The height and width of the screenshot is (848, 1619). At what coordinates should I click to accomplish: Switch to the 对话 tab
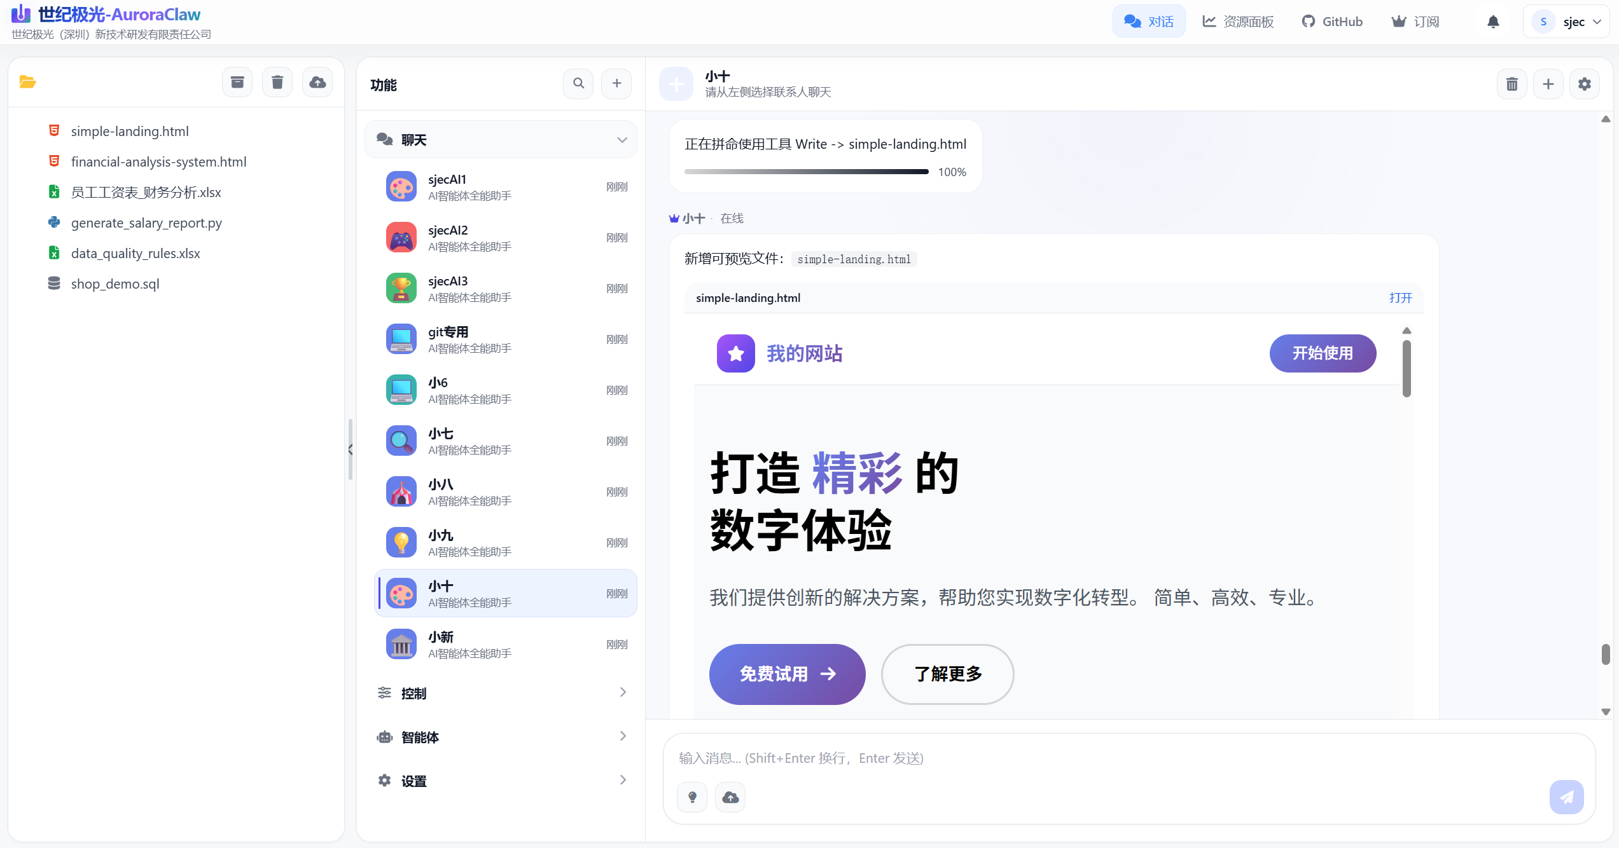coord(1149,21)
